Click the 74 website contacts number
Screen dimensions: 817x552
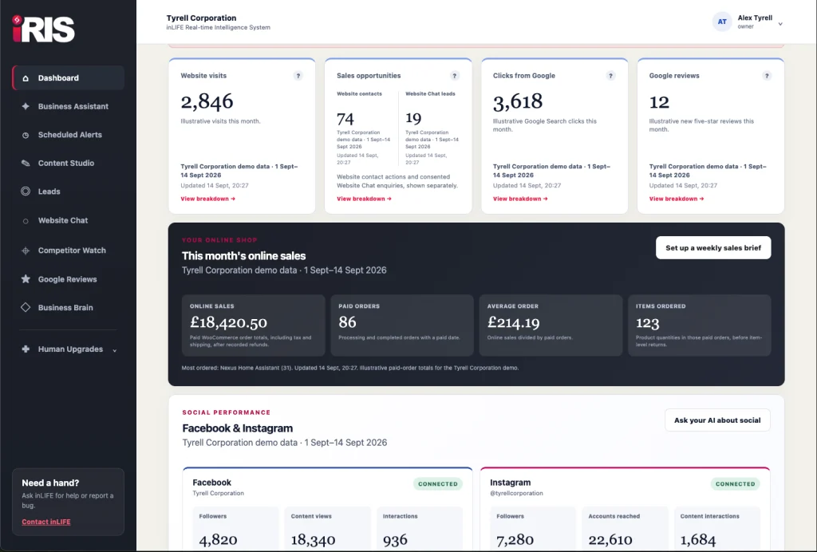coord(345,119)
